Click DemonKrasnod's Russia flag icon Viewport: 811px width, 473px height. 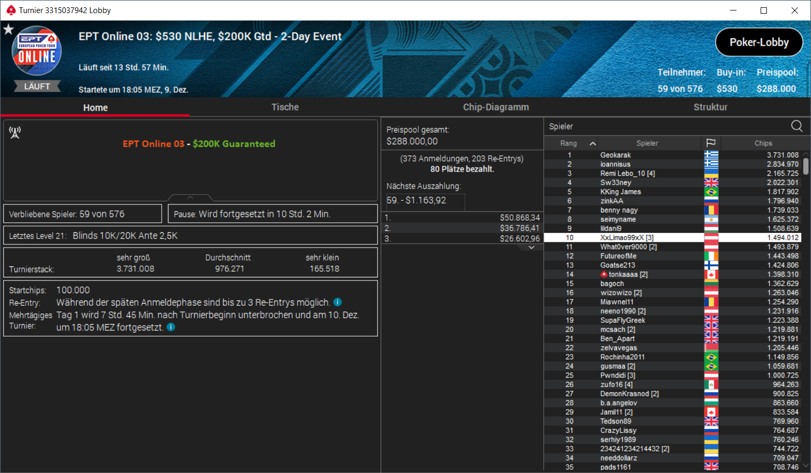(x=711, y=393)
